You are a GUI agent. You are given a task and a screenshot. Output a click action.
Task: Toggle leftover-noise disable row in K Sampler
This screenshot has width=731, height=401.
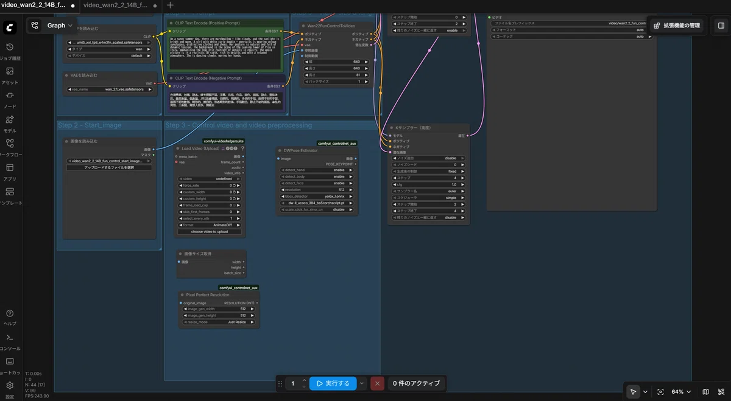[x=428, y=217]
